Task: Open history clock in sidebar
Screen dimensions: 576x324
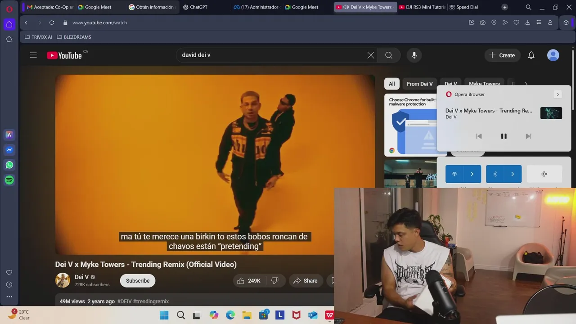Action: click(9, 284)
